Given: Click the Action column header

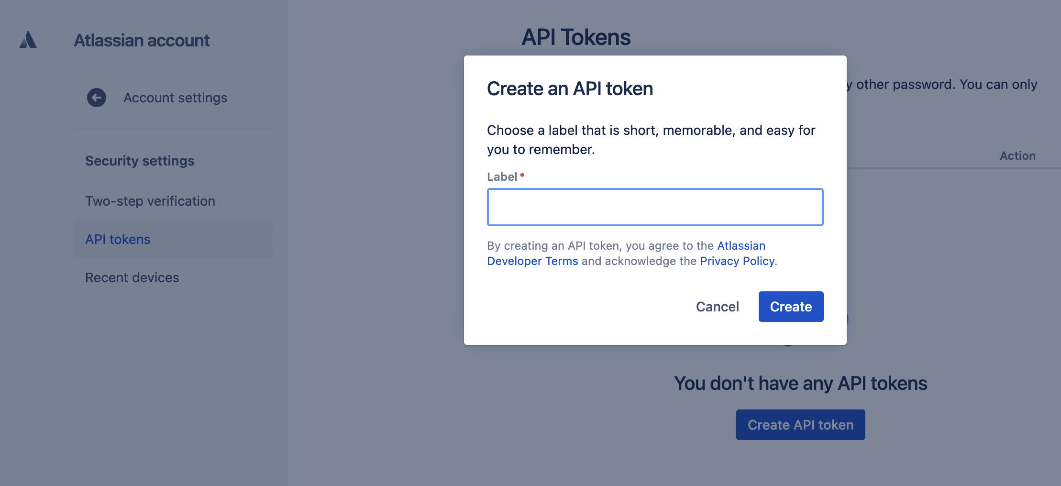Looking at the screenshot, I should tap(1017, 156).
